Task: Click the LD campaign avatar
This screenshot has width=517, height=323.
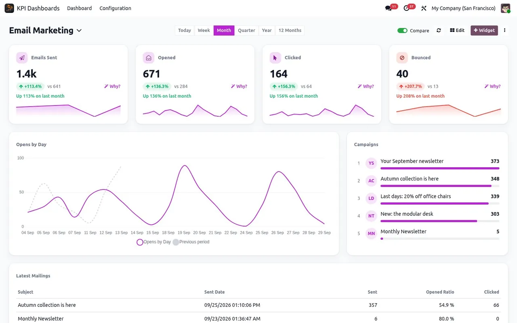Action: 371,198
